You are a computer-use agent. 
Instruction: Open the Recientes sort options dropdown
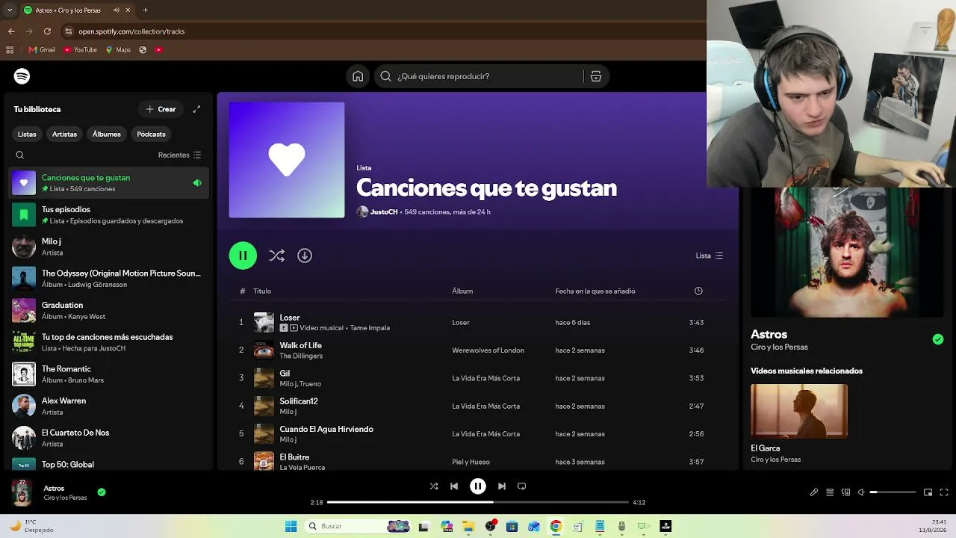(x=179, y=155)
